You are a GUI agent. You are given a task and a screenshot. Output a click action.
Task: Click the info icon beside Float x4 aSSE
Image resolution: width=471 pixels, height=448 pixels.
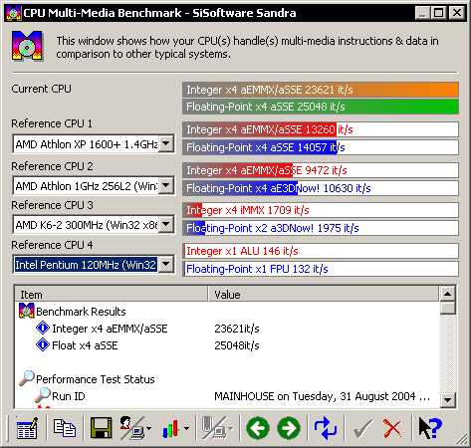pos(43,344)
